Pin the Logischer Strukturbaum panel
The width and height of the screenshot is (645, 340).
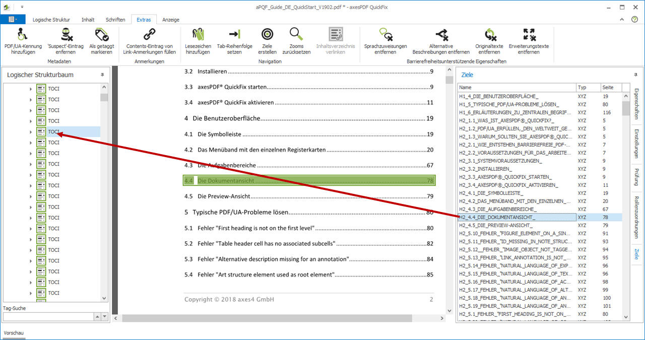[102, 75]
